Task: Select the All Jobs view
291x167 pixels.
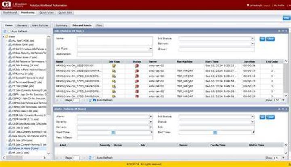Action: pyautogui.click(x=23, y=40)
